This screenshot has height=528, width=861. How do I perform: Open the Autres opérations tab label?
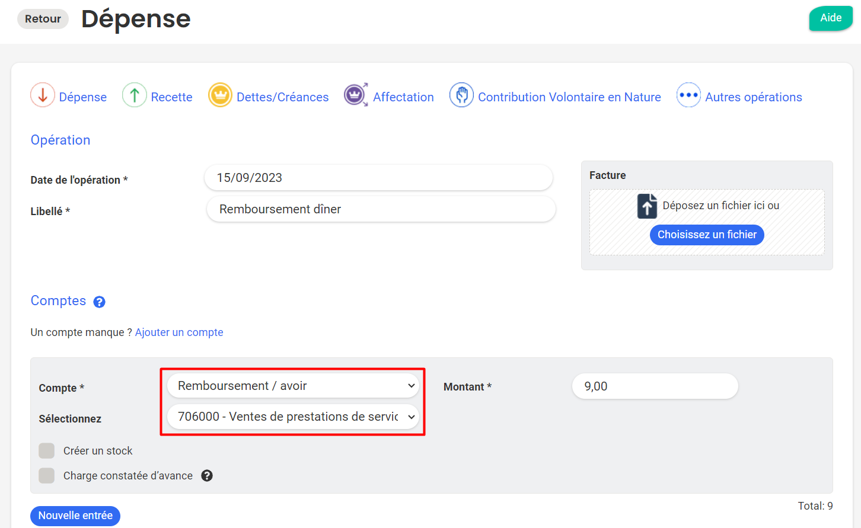click(x=753, y=97)
